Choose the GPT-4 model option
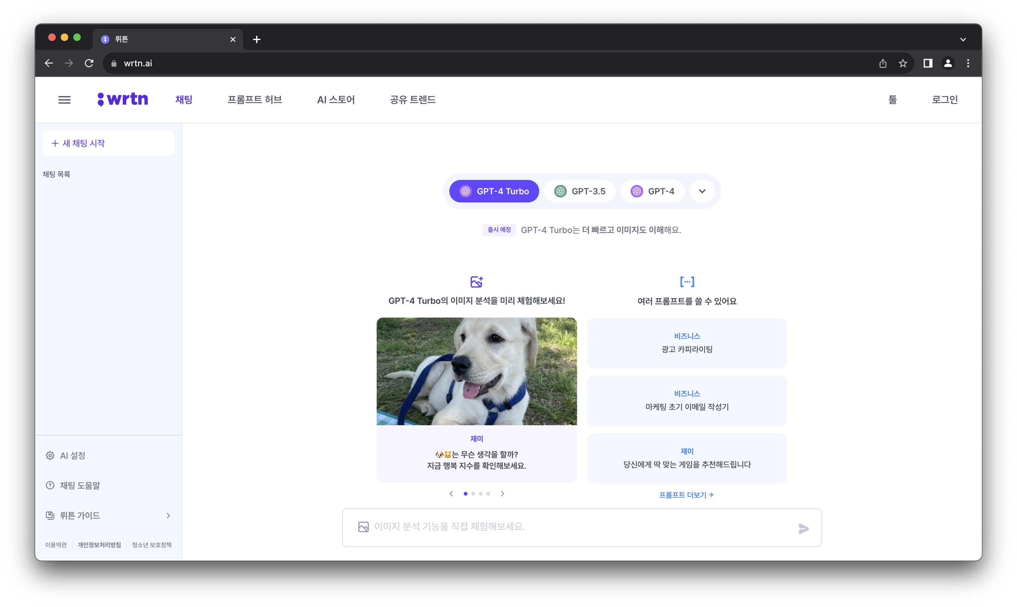 click(652, 191)
